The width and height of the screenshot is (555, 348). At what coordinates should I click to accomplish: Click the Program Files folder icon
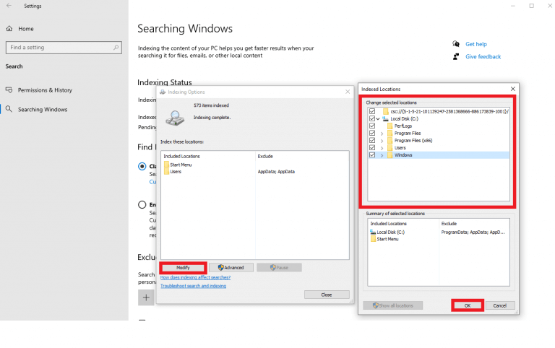pos(390,134)
